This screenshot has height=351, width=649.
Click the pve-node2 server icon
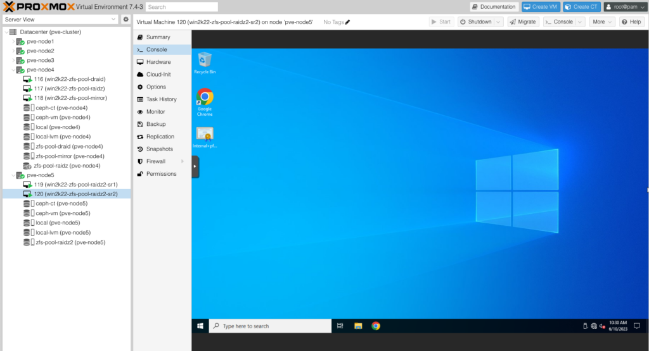coord(20,51)
